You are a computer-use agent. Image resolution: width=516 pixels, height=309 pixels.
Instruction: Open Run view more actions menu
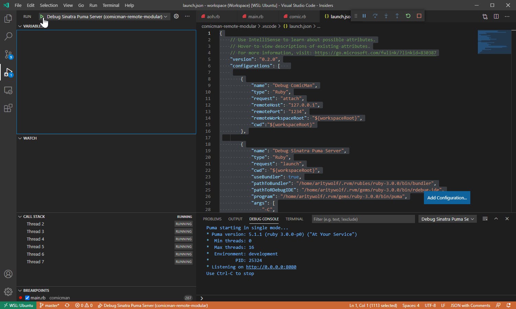(187, 16)
